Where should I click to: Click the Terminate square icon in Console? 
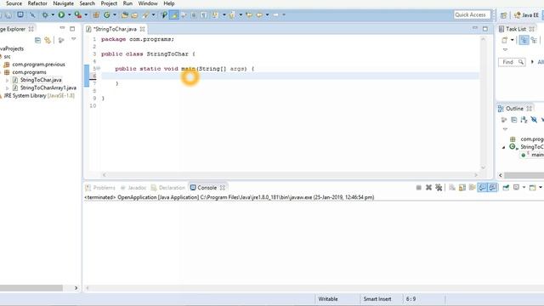(x=419, y=188)
